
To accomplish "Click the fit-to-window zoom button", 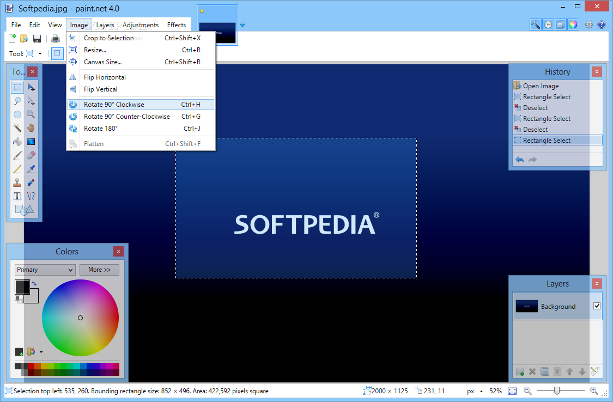I will coord(512,391).
